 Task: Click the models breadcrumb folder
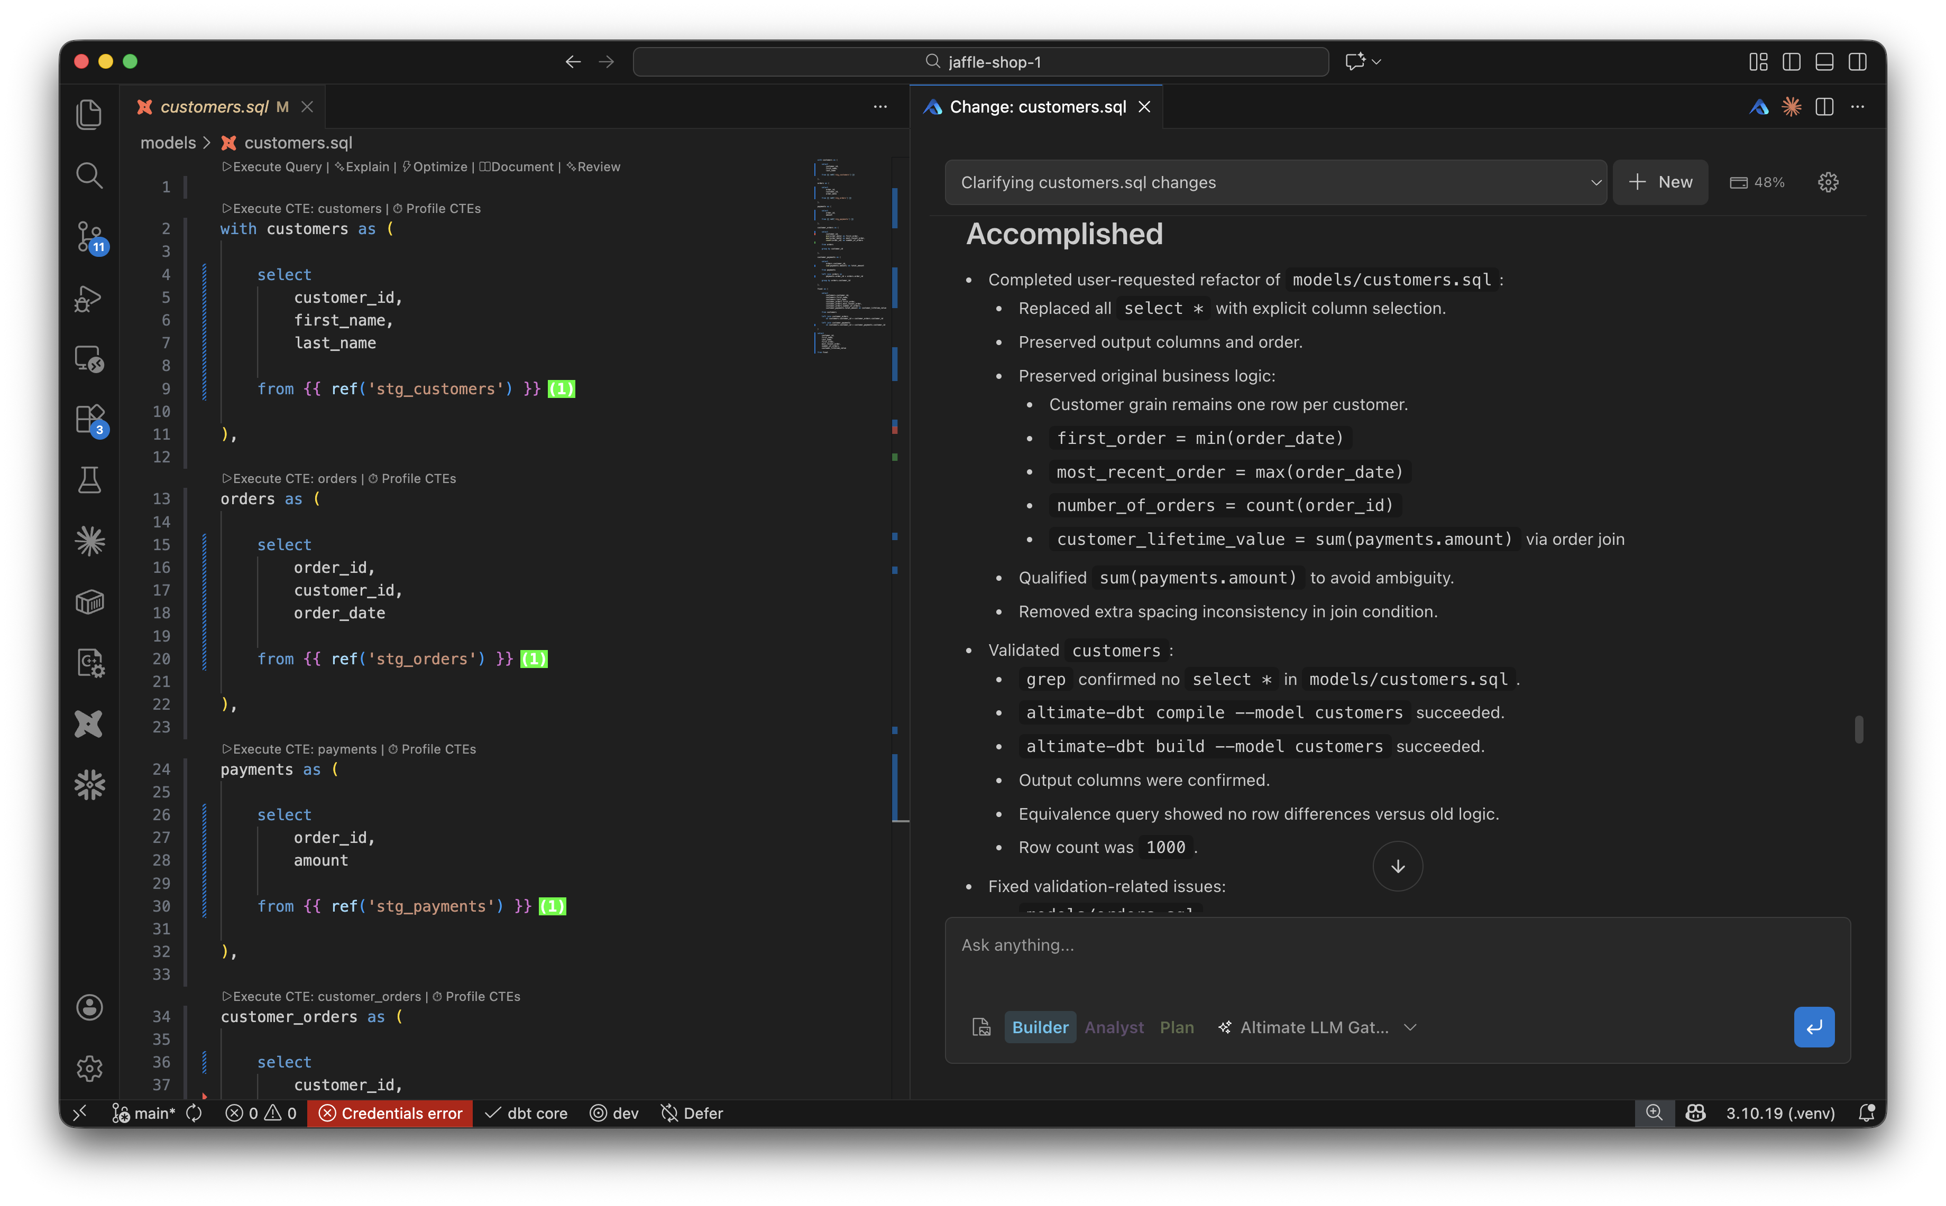(x=168, y=143)
